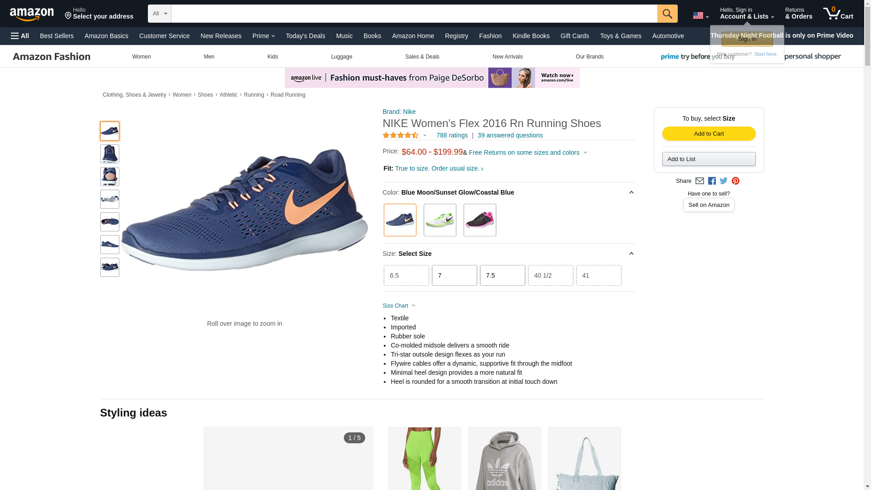Open the search category All dropdown
Viewport: 871px width, 490px height.
(x=160, y=14)
